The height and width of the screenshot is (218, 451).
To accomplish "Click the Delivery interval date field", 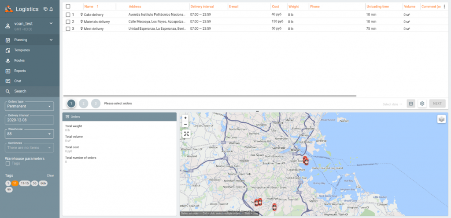I will click(x=29, y=120).
